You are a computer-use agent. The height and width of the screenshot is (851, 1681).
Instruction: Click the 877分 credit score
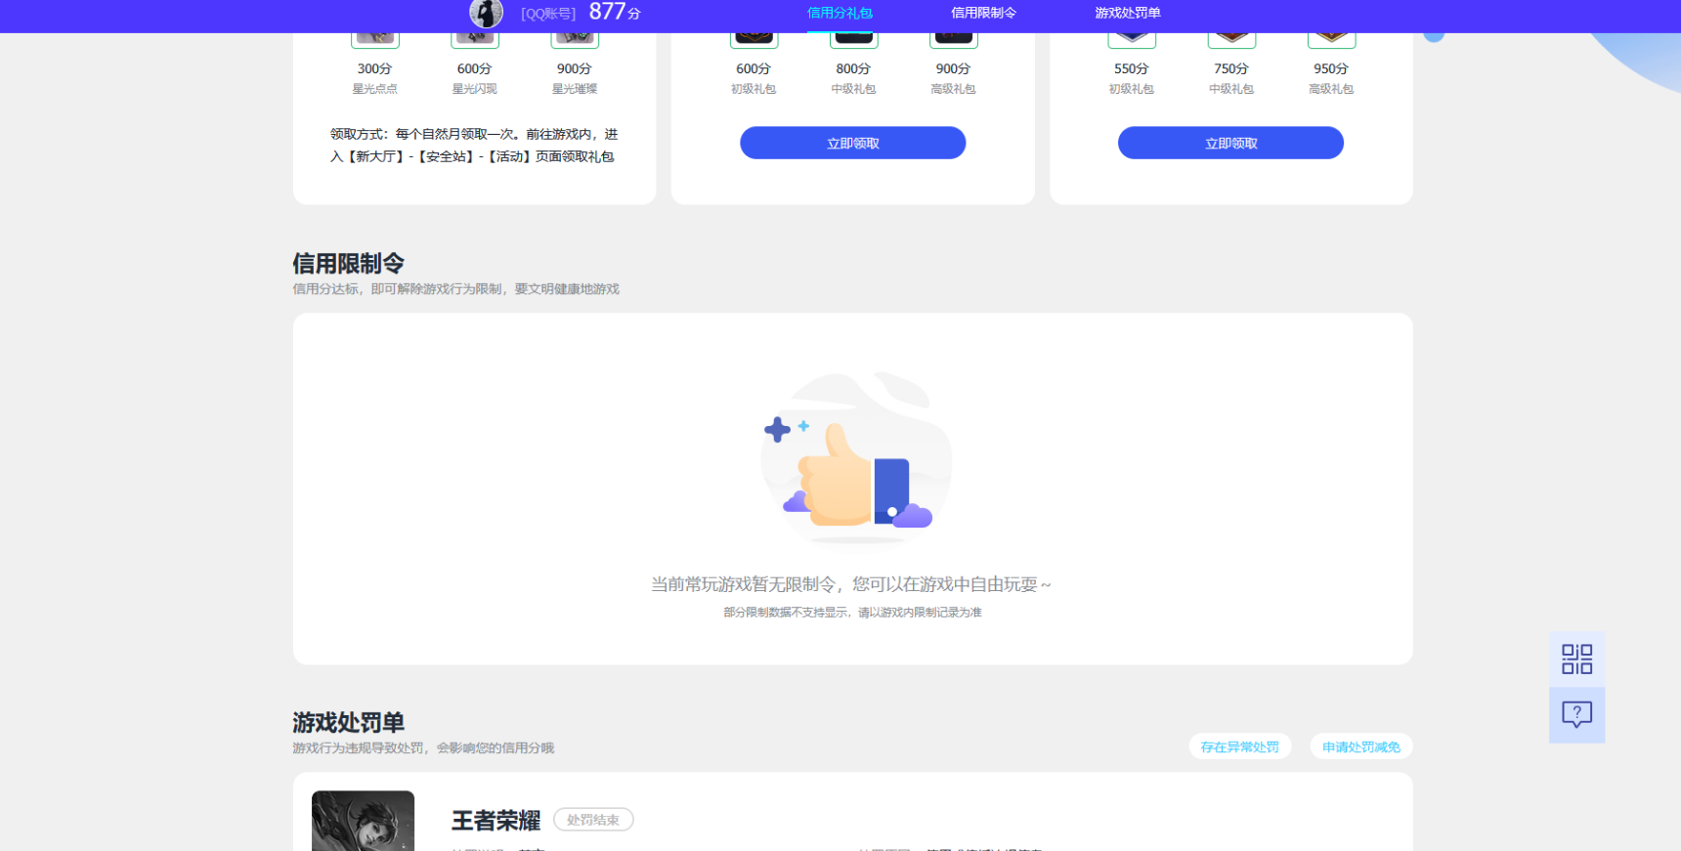pos(615,12)
